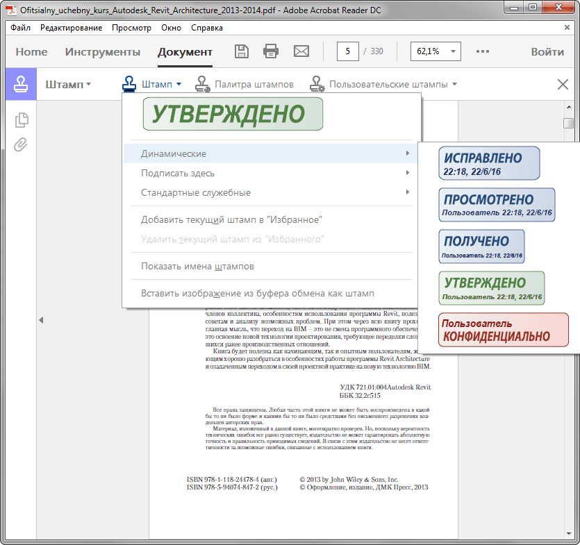The image size is (580, 545).
Task: Open Палитра штампов stamp palette
Action: pyautogui.click(x=245, y=84)
